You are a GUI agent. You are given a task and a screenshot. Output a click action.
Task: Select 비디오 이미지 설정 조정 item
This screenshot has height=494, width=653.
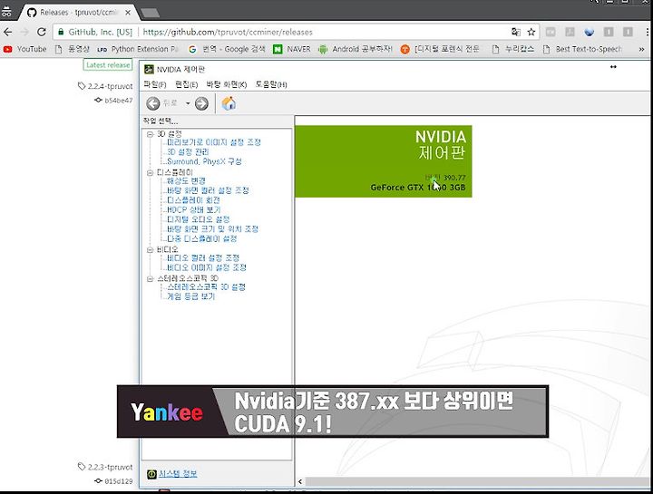[207, 267]
